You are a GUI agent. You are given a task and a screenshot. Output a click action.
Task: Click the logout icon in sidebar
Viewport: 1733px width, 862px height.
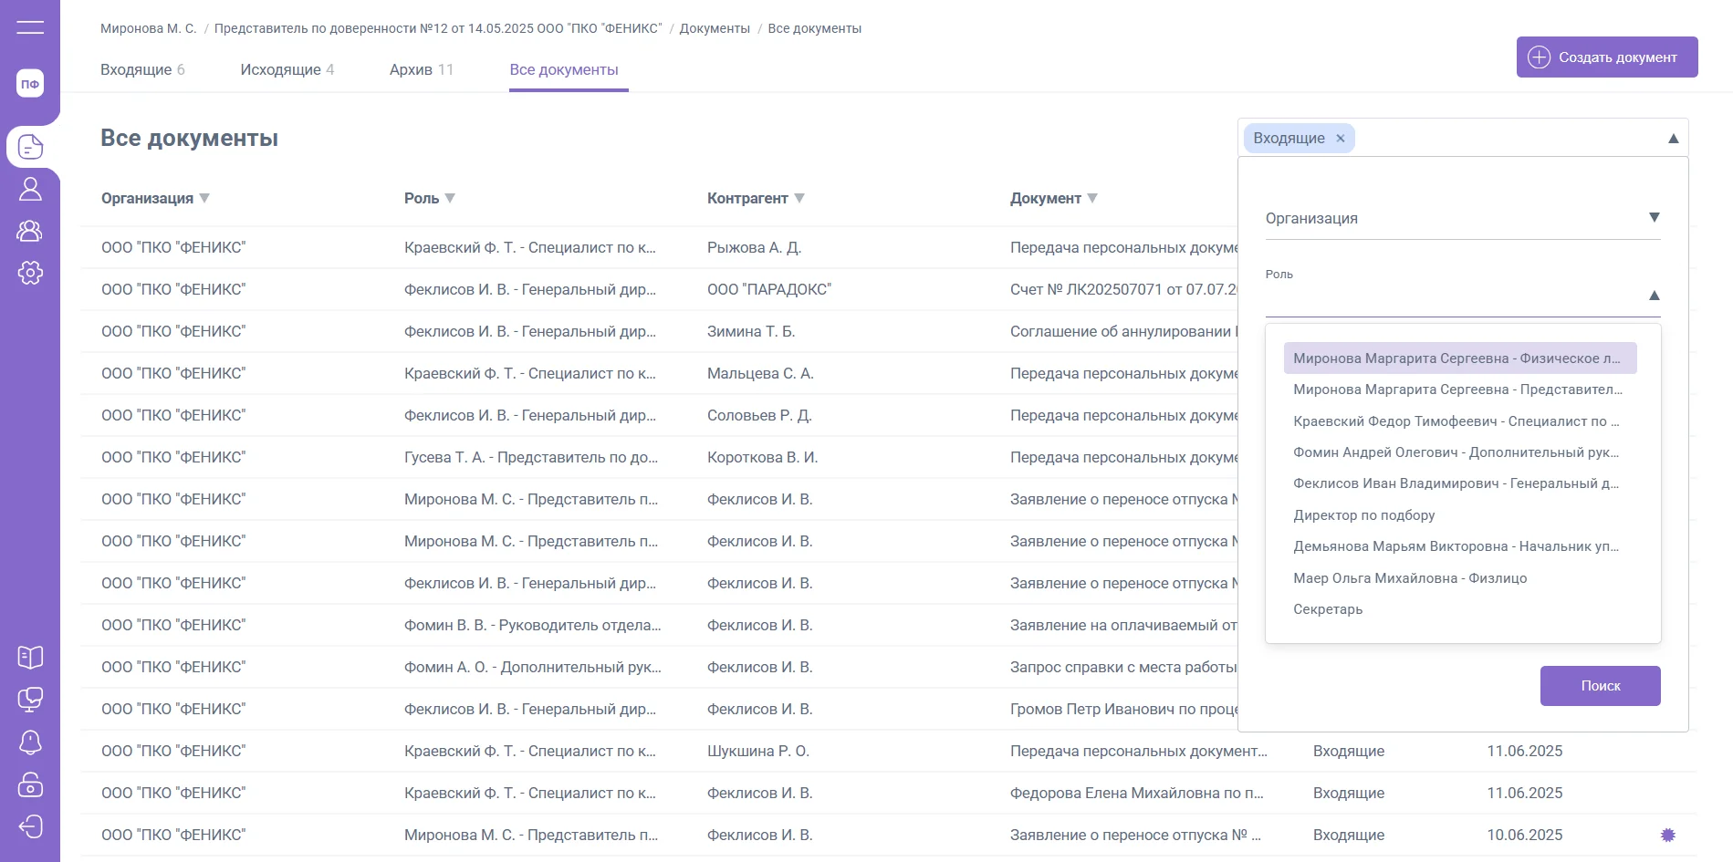click(x=30, y=827)
